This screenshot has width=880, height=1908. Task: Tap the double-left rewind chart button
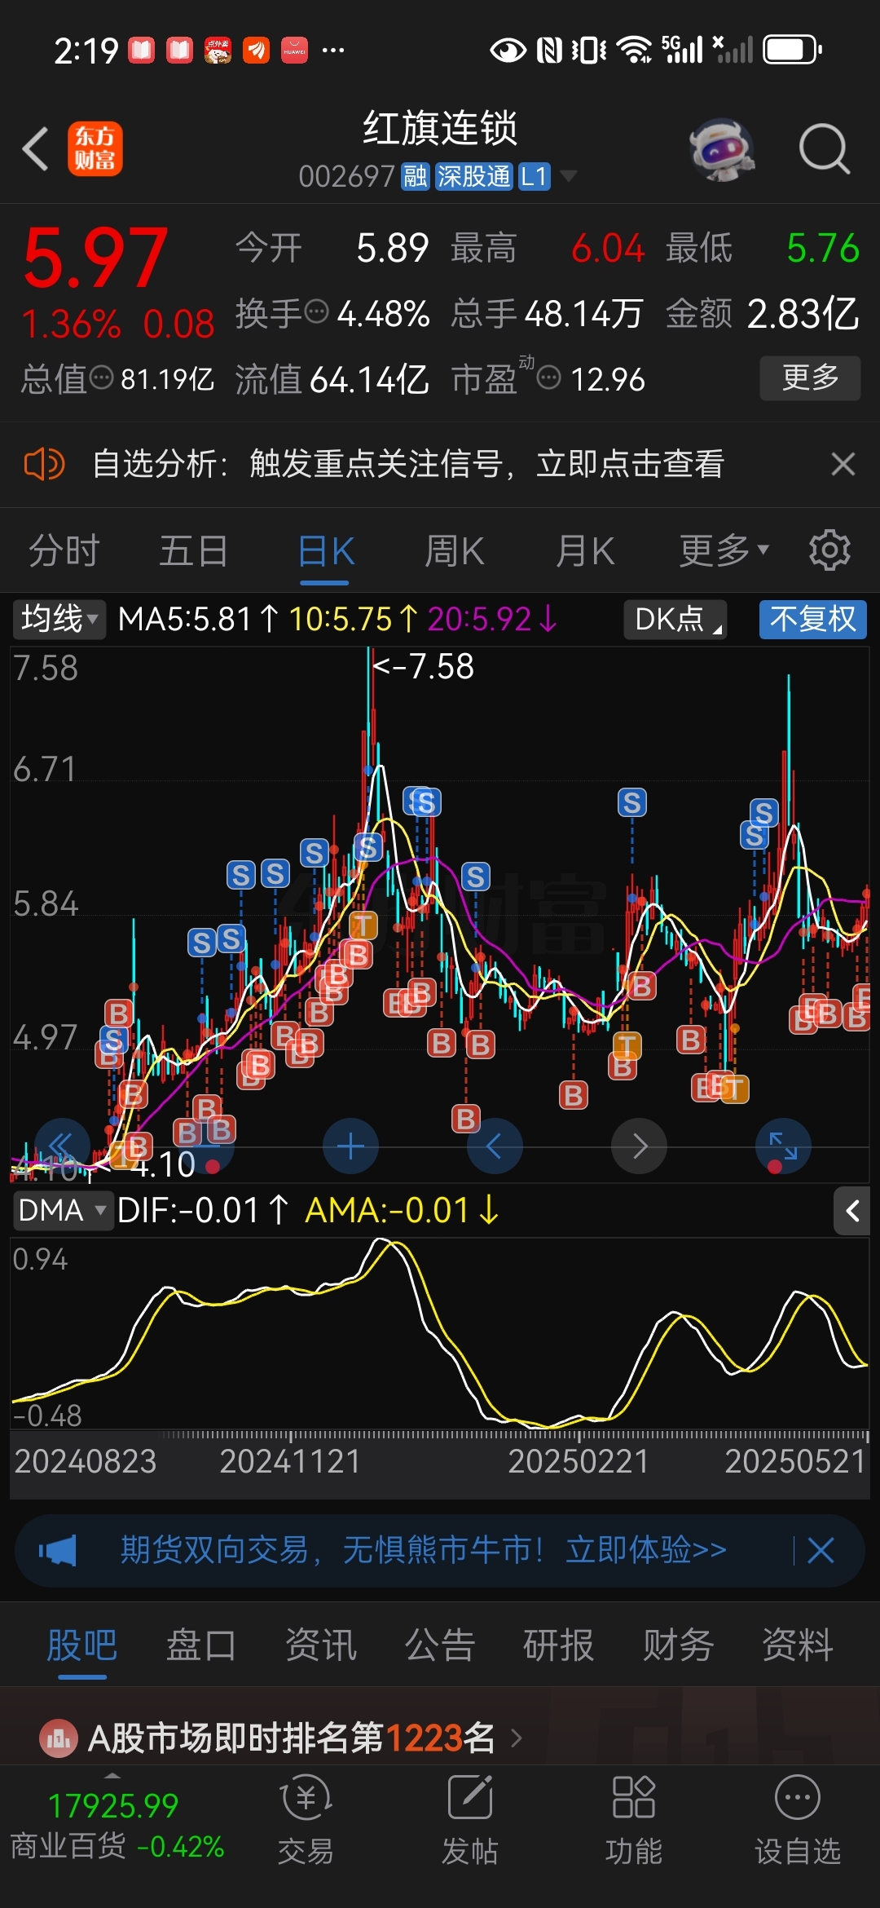(x=62, y=1146)
